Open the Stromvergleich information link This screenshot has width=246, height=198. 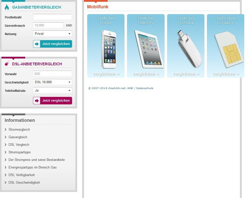[x=19, y=129]
